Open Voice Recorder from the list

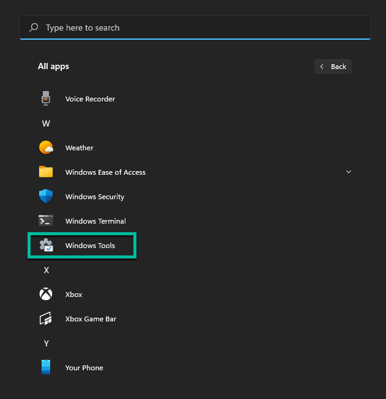tap(90, 99)
